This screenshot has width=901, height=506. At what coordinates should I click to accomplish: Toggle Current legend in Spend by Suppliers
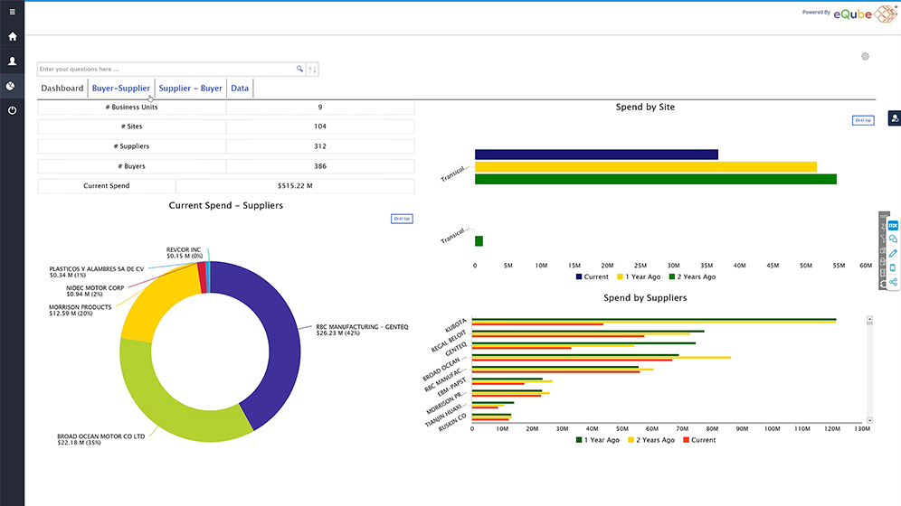pyautogui.click(x=698, y=440)
